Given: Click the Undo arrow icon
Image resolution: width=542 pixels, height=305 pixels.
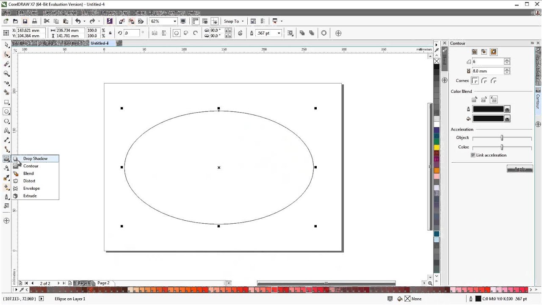Looking at the screenshot, I should [77, 21].
